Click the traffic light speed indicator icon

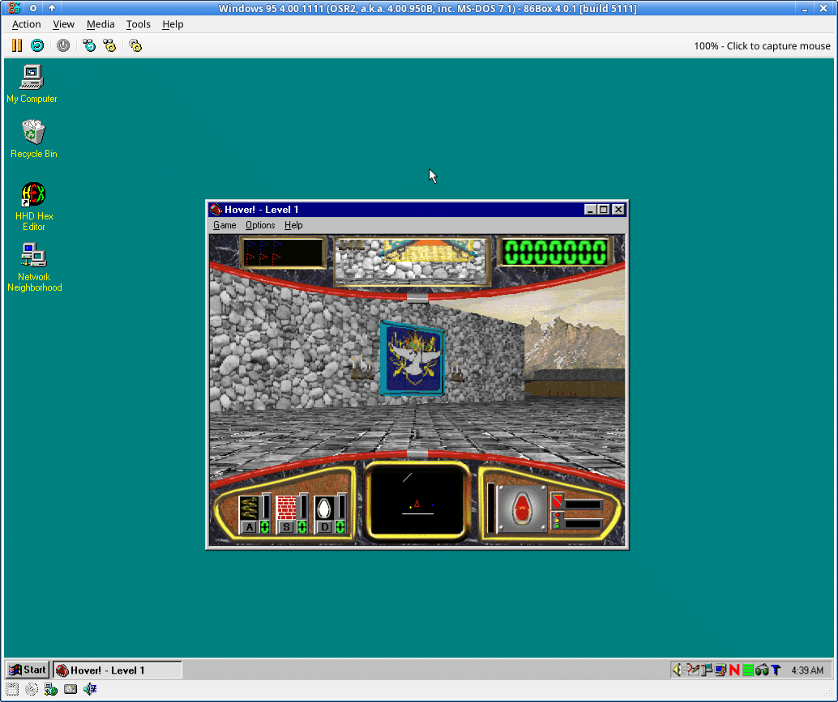coord(557,521)
